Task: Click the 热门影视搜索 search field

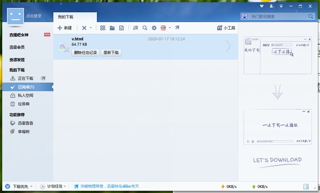Action: pos(278,16)
